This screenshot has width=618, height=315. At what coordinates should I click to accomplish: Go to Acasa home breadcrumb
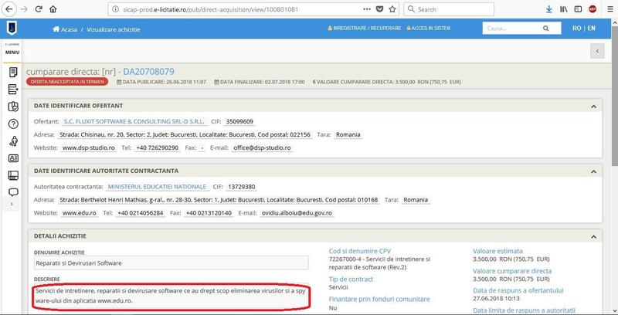[x=65, y=29]
